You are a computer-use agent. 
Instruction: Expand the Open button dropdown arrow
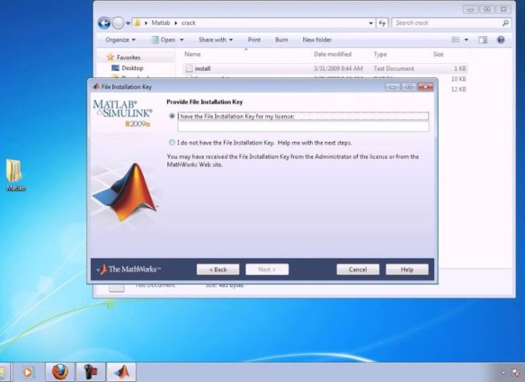click(182, 40)
